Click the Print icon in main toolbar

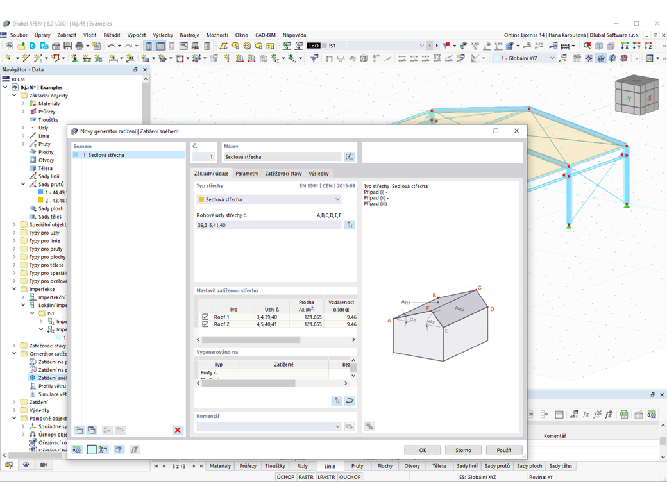tap(79, 46)
